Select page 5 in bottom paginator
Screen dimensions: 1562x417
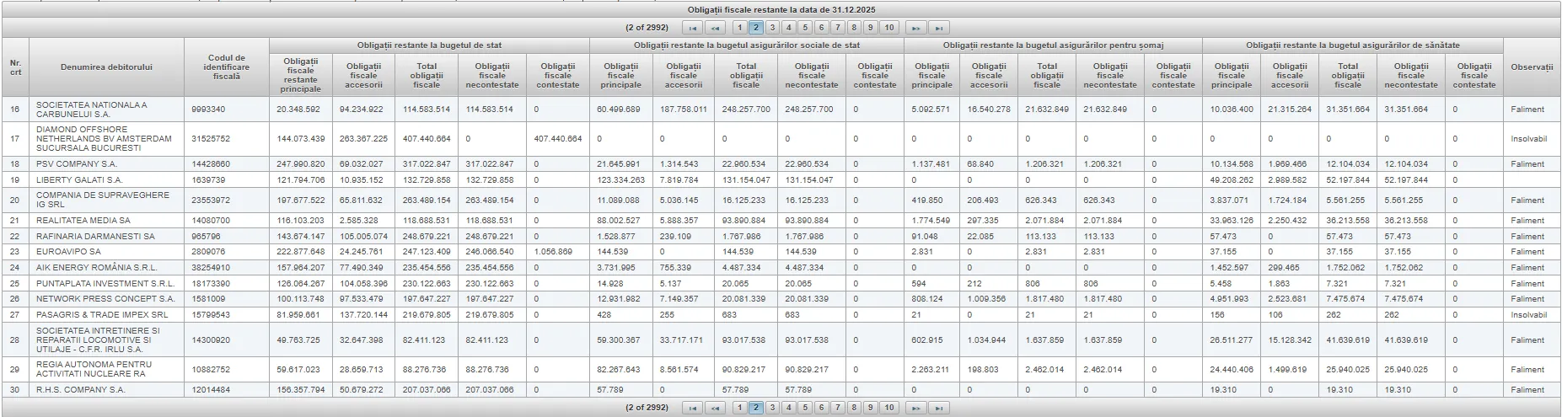click(x=805, y=408)
